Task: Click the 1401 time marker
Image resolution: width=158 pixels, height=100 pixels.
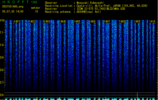Action: (x=17, y=21)
